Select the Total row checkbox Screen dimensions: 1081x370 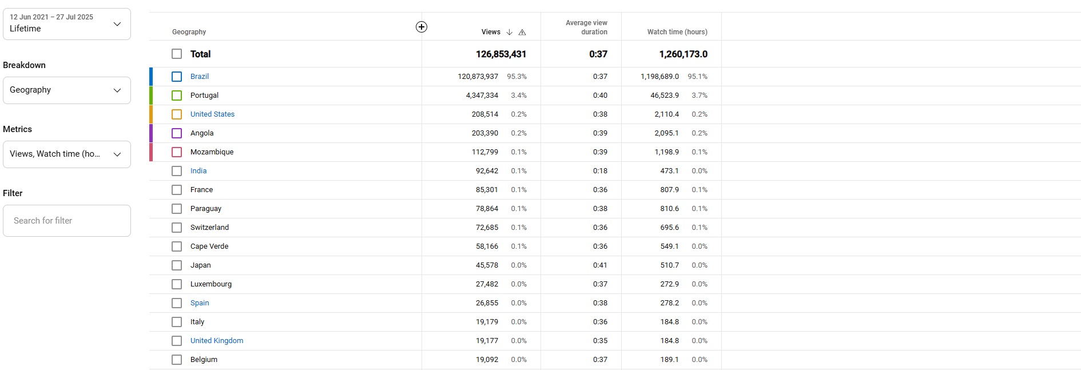point(177,54)
